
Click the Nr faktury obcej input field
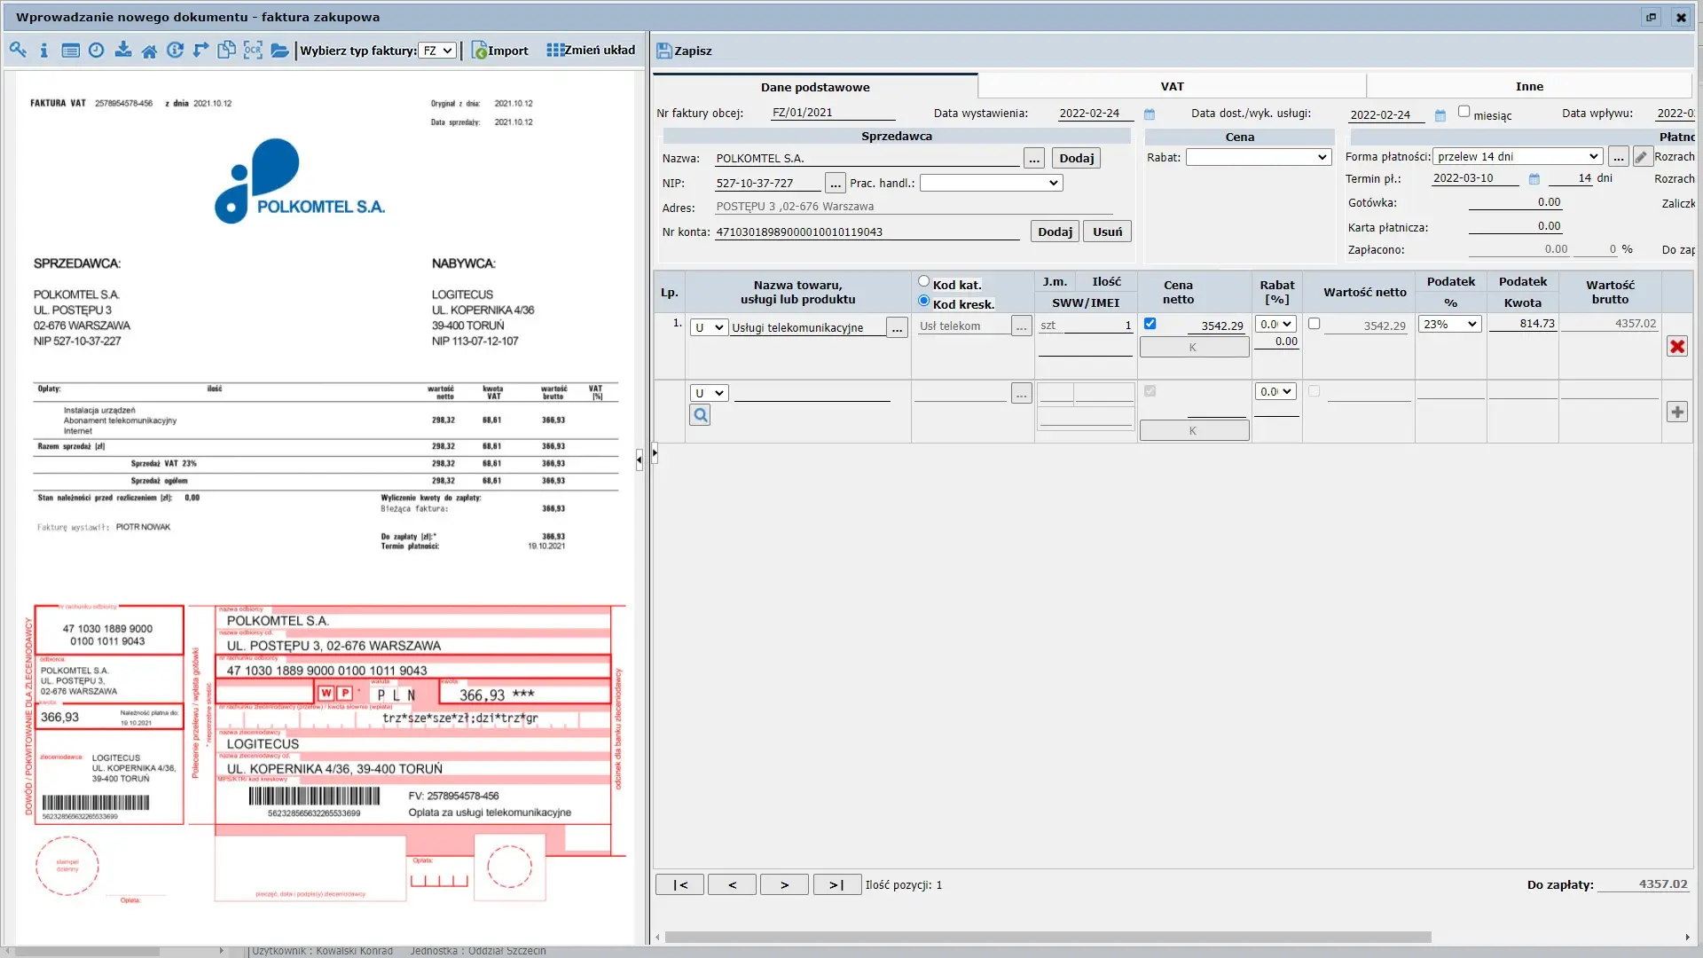831,113
